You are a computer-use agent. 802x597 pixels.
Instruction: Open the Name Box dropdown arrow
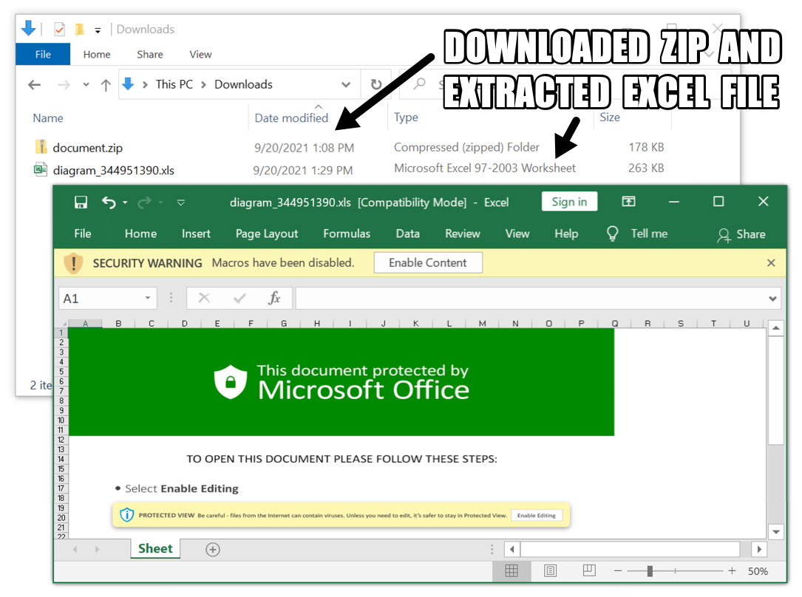(x=147, y=298)
